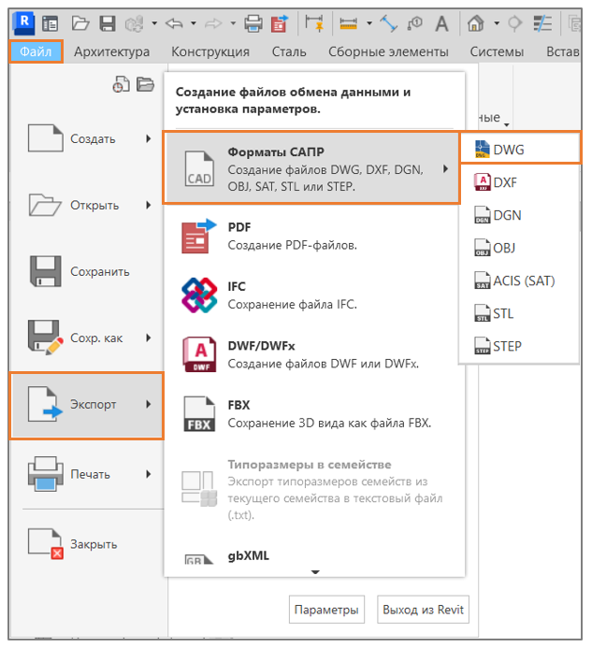Open the Экспорт submenu

[87, 405]
